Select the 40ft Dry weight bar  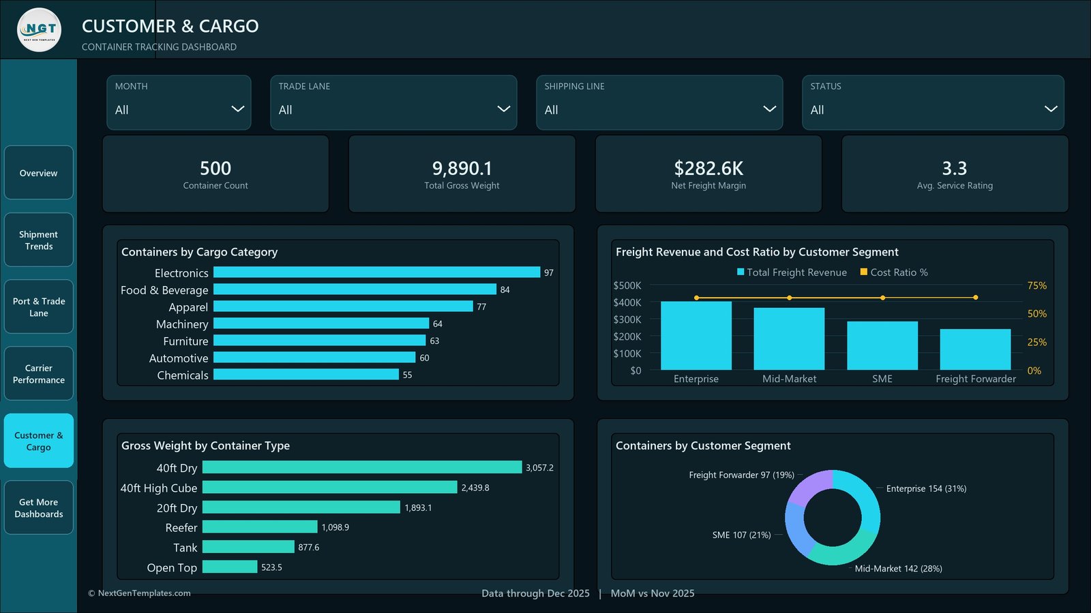362,467
